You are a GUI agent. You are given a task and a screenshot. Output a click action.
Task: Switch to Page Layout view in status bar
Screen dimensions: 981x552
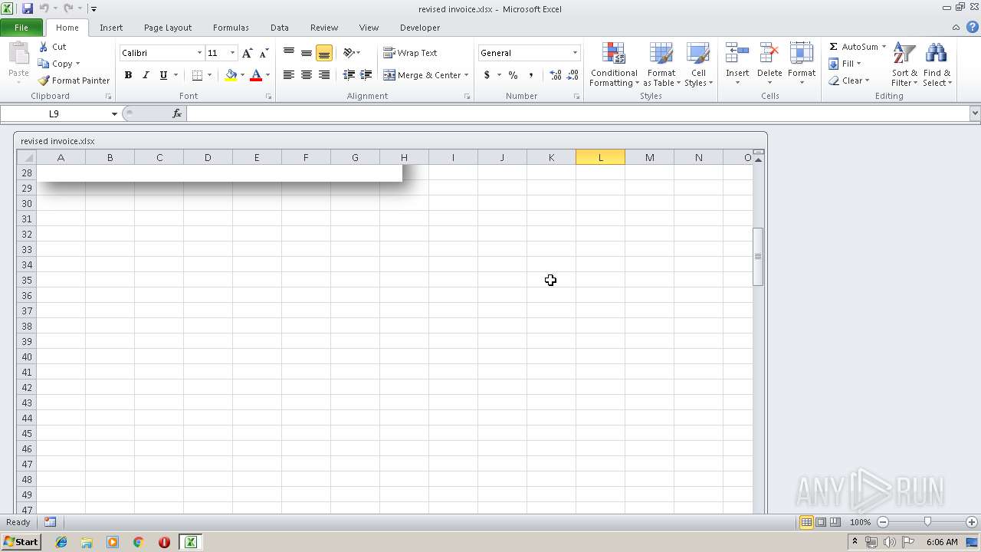(821, 522)
